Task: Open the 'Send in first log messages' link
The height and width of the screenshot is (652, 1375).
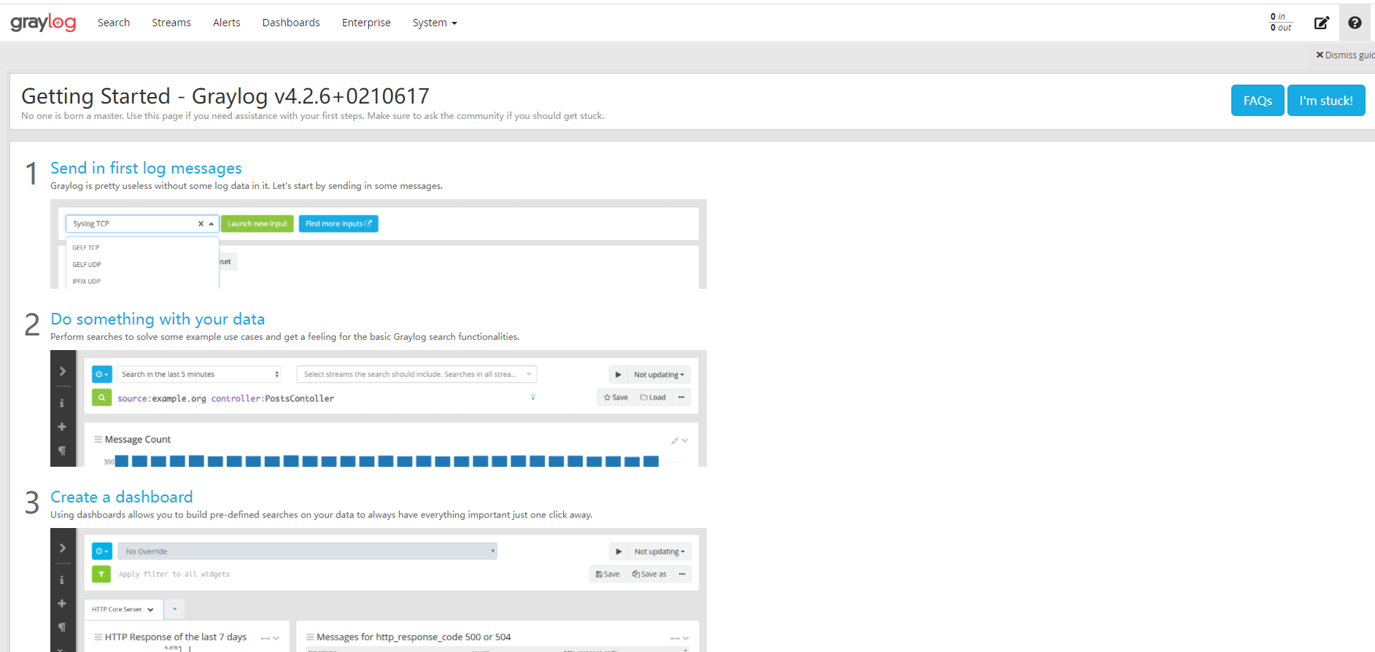Action: click(146, 168)
